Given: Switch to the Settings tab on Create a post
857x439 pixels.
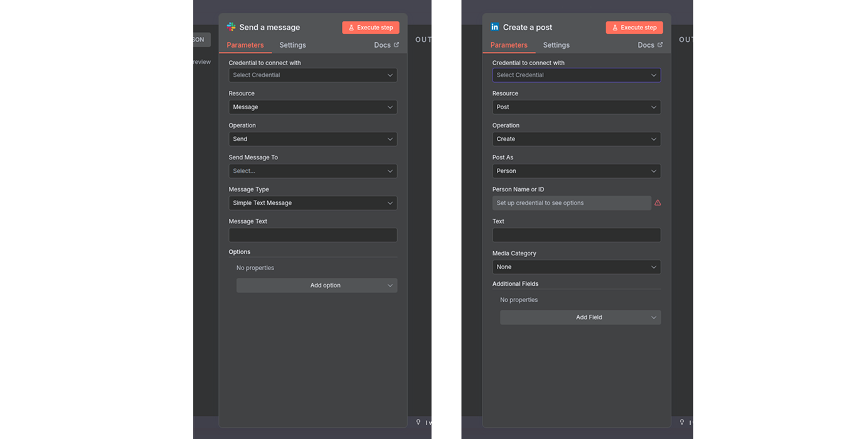Looking at the screenshot, I should click(556, 45).
